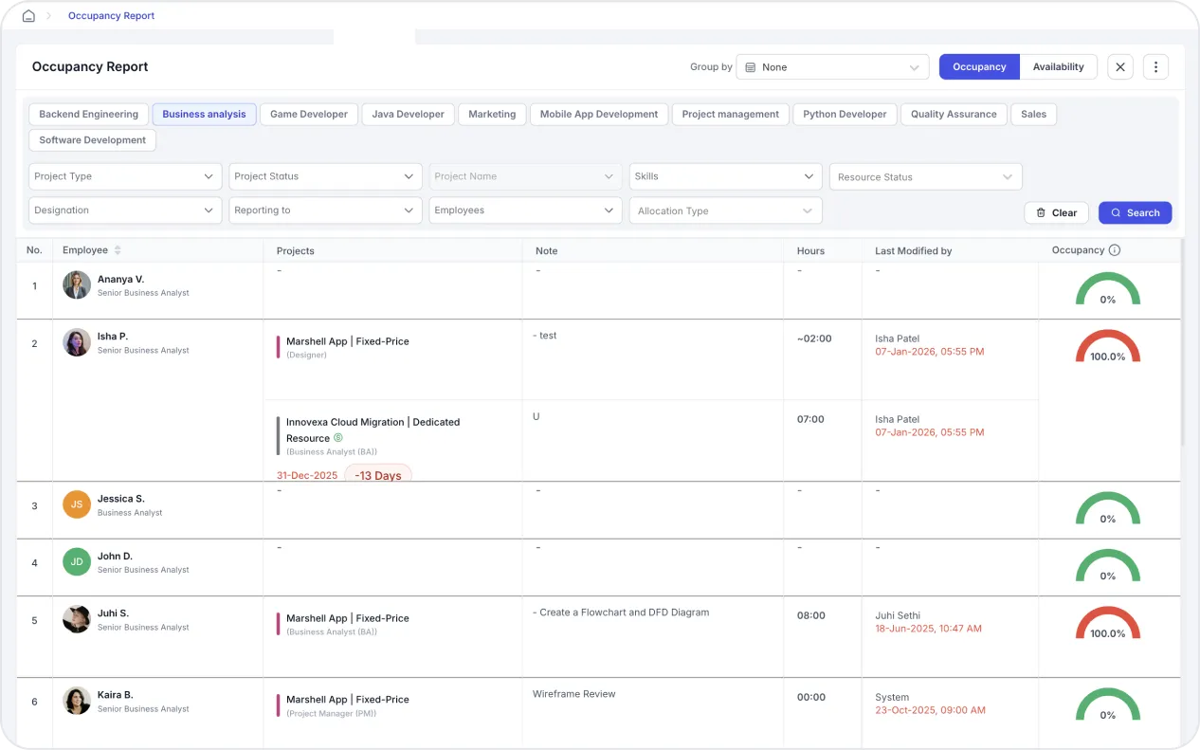Image resolution: width=1200 pixels, height=750 pixels.
Task: Select the Python Developer department tab
Action: tap(844, 114)
